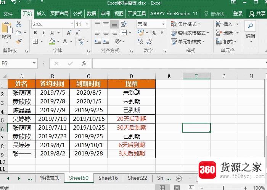Open 单元格样式 cell styles menu
This screenshot has width=267, height=190.
tap(188, 41)
